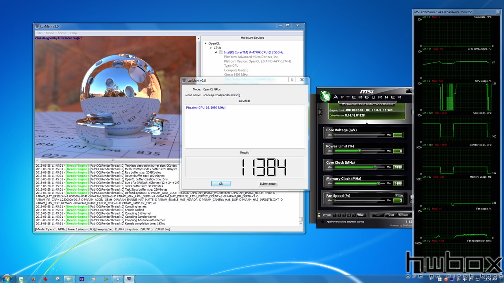Open the Help menu in LuxMark
The height and width of the screenshot is (283, 504).
74,33
